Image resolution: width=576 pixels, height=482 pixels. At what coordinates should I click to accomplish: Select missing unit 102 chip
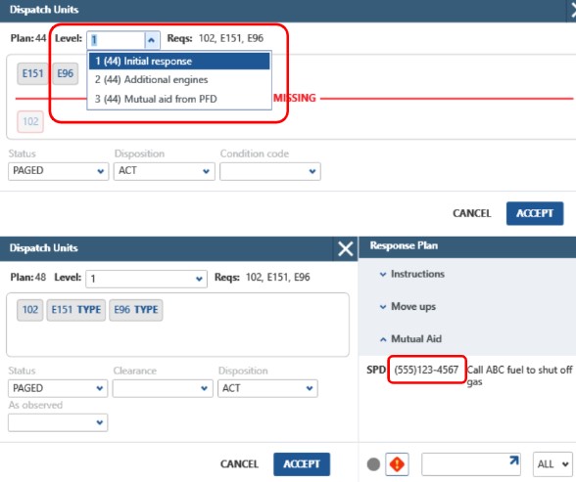[30, 121]
